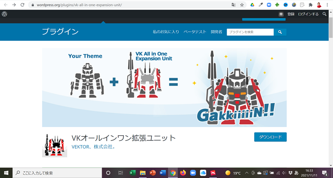
Task: Open the Windows Start menu
Action: [x=6, y=173]
